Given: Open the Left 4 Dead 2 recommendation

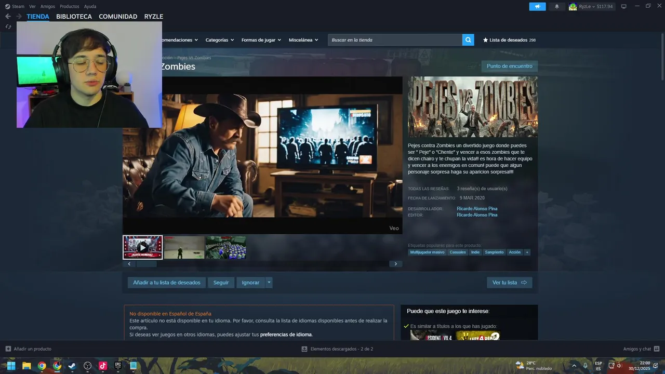Looking at the screenshot, I should click(x=478, y=336).
